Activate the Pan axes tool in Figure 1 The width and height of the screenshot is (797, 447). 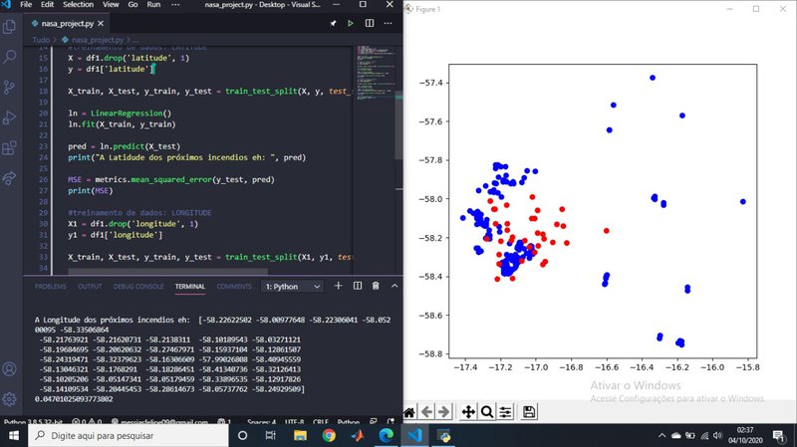coord(468,412)
